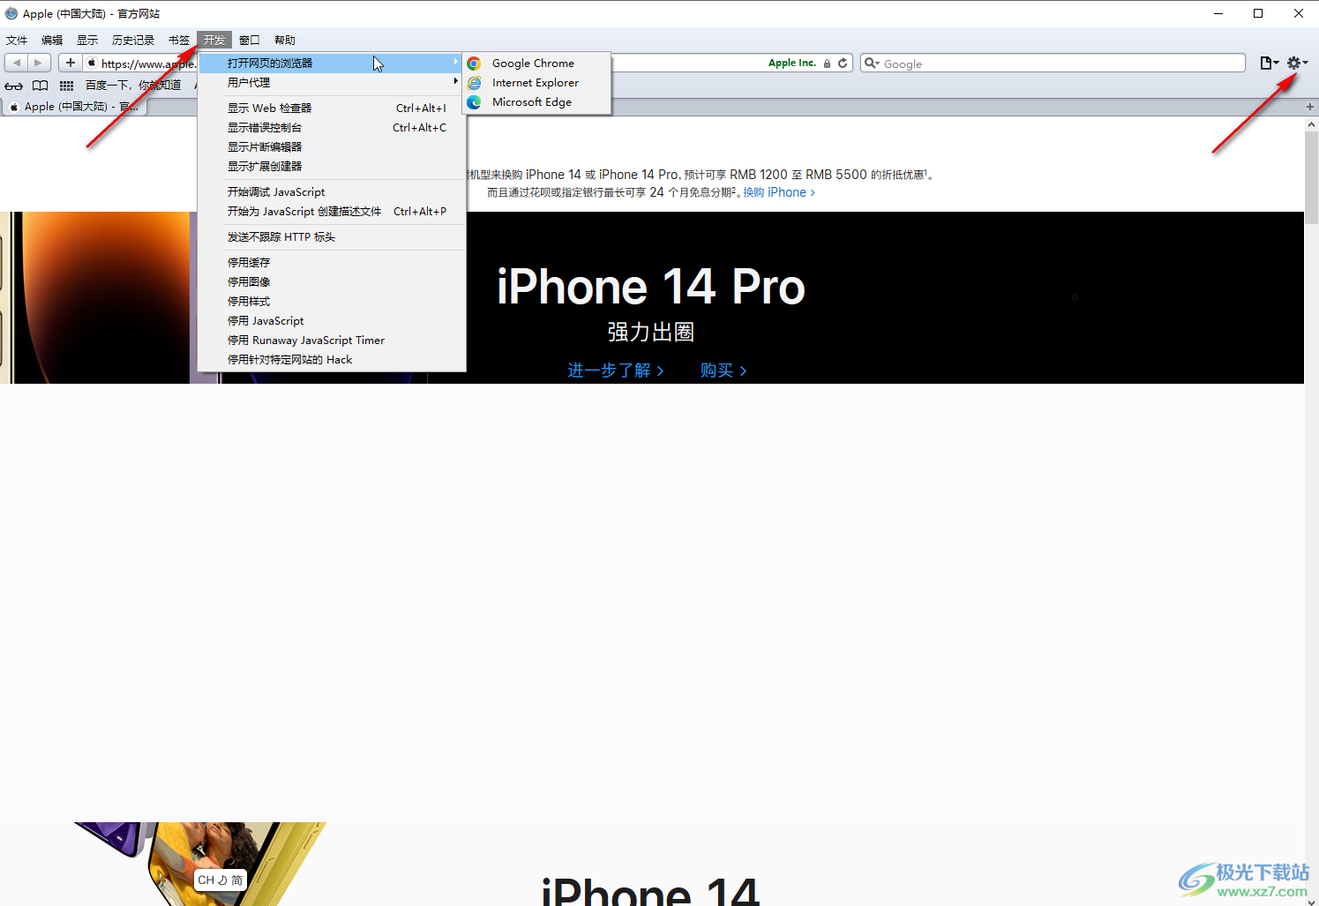Click the vertical scrollbar thumb
Viewport: 1319px width, 906px height.
pyautogui.click(x=1311, y=176)
